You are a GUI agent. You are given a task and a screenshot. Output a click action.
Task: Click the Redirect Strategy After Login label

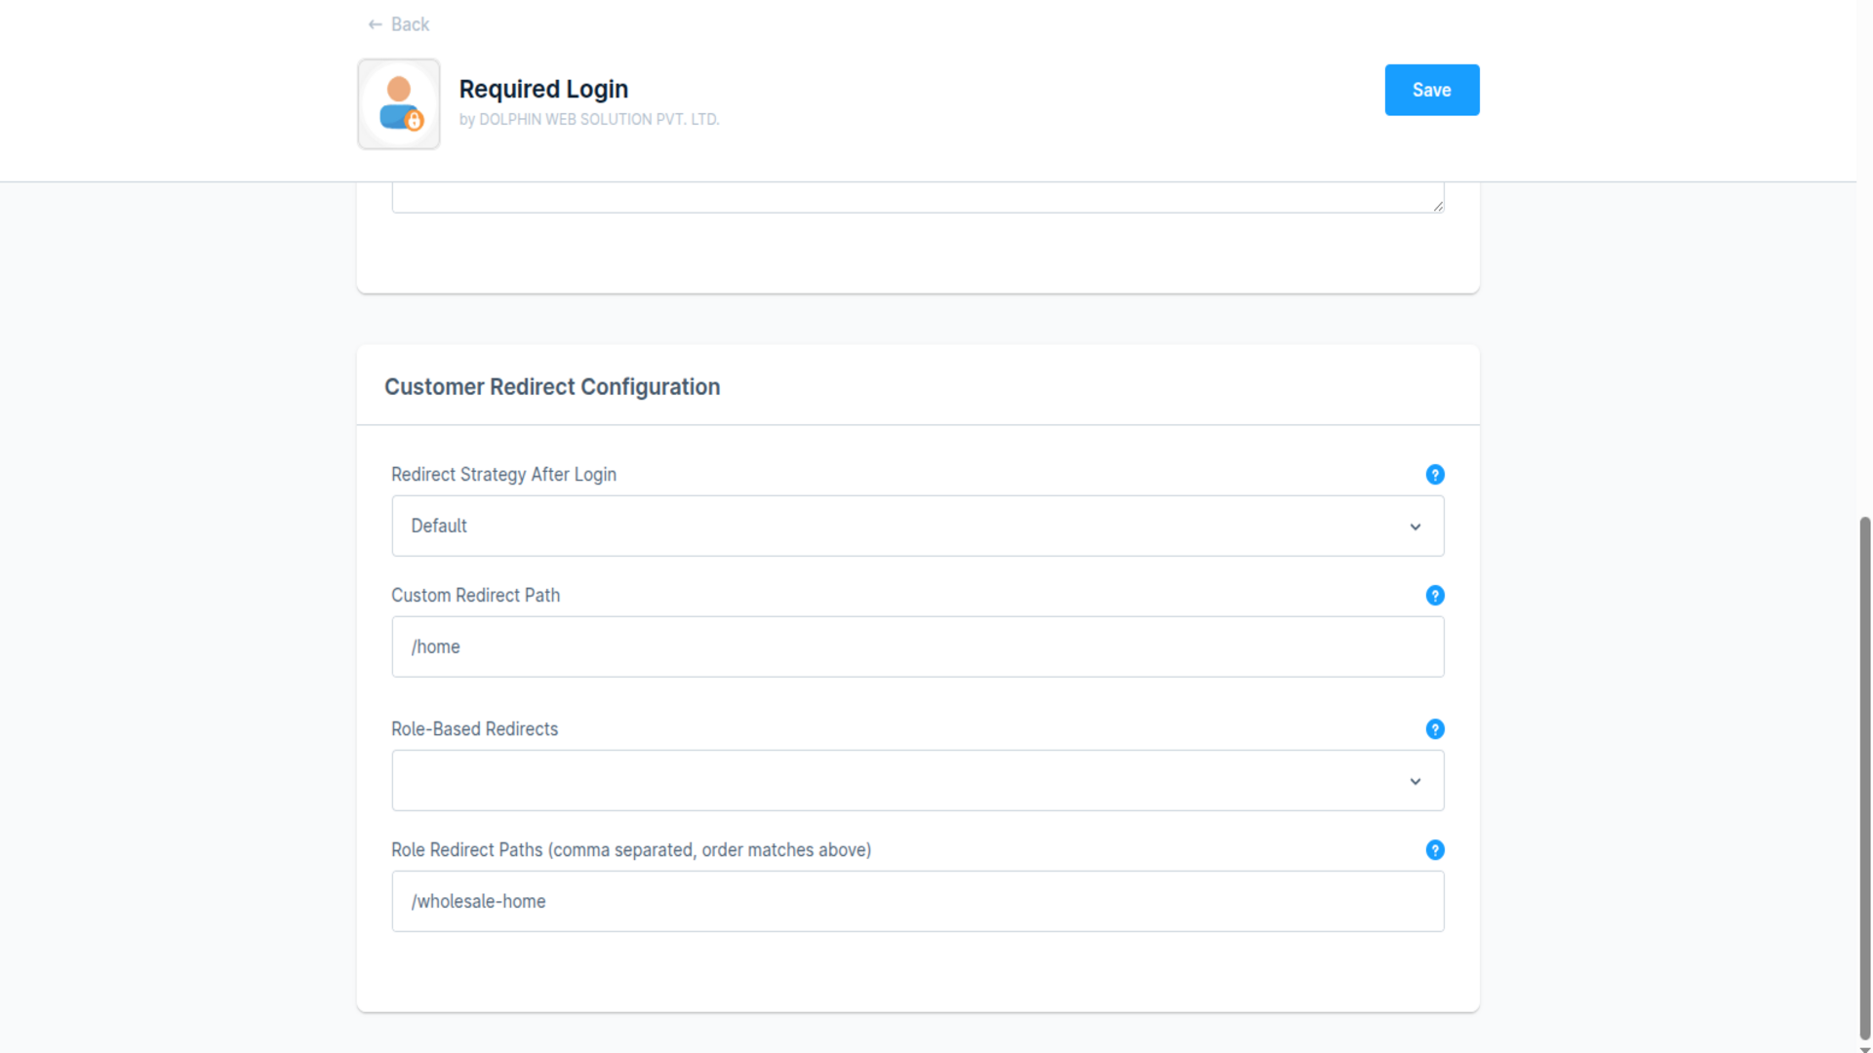click(503, 475)
